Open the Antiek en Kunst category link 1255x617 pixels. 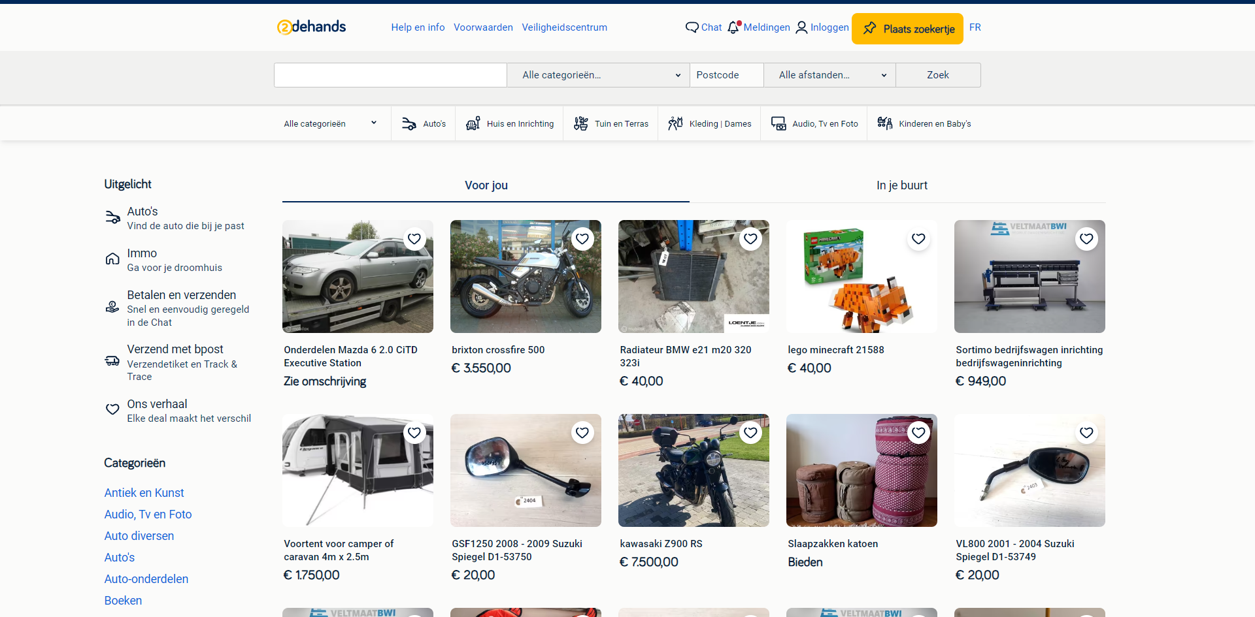pyautogui.click(x=144, y=493)
